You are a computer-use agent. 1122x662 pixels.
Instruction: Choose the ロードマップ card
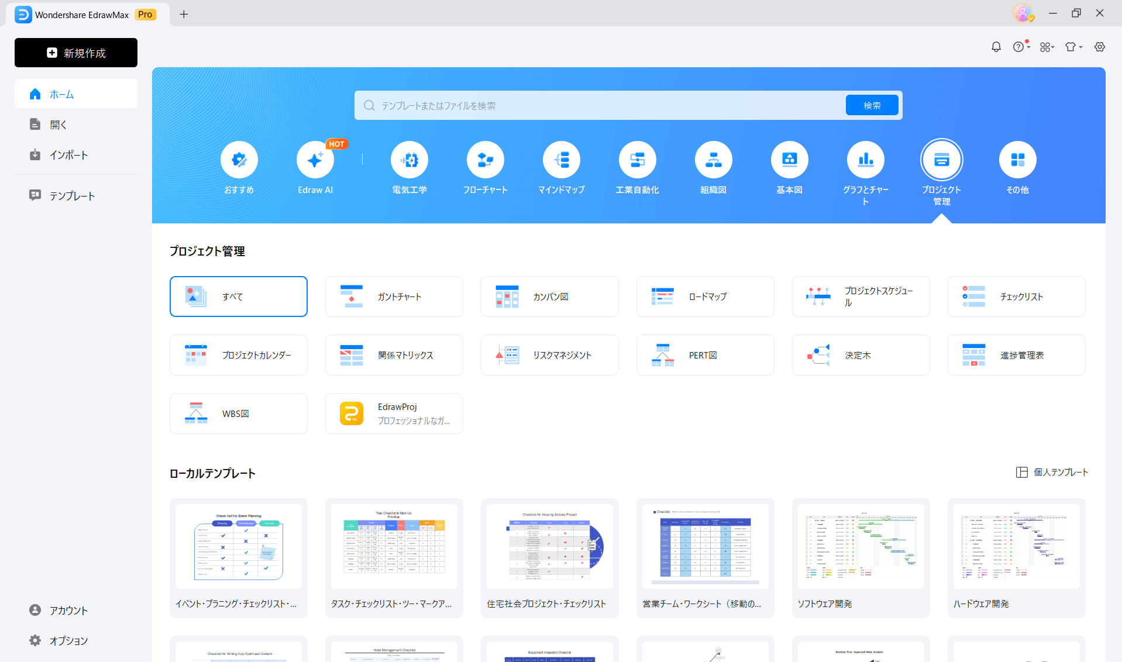click(705, 296)
